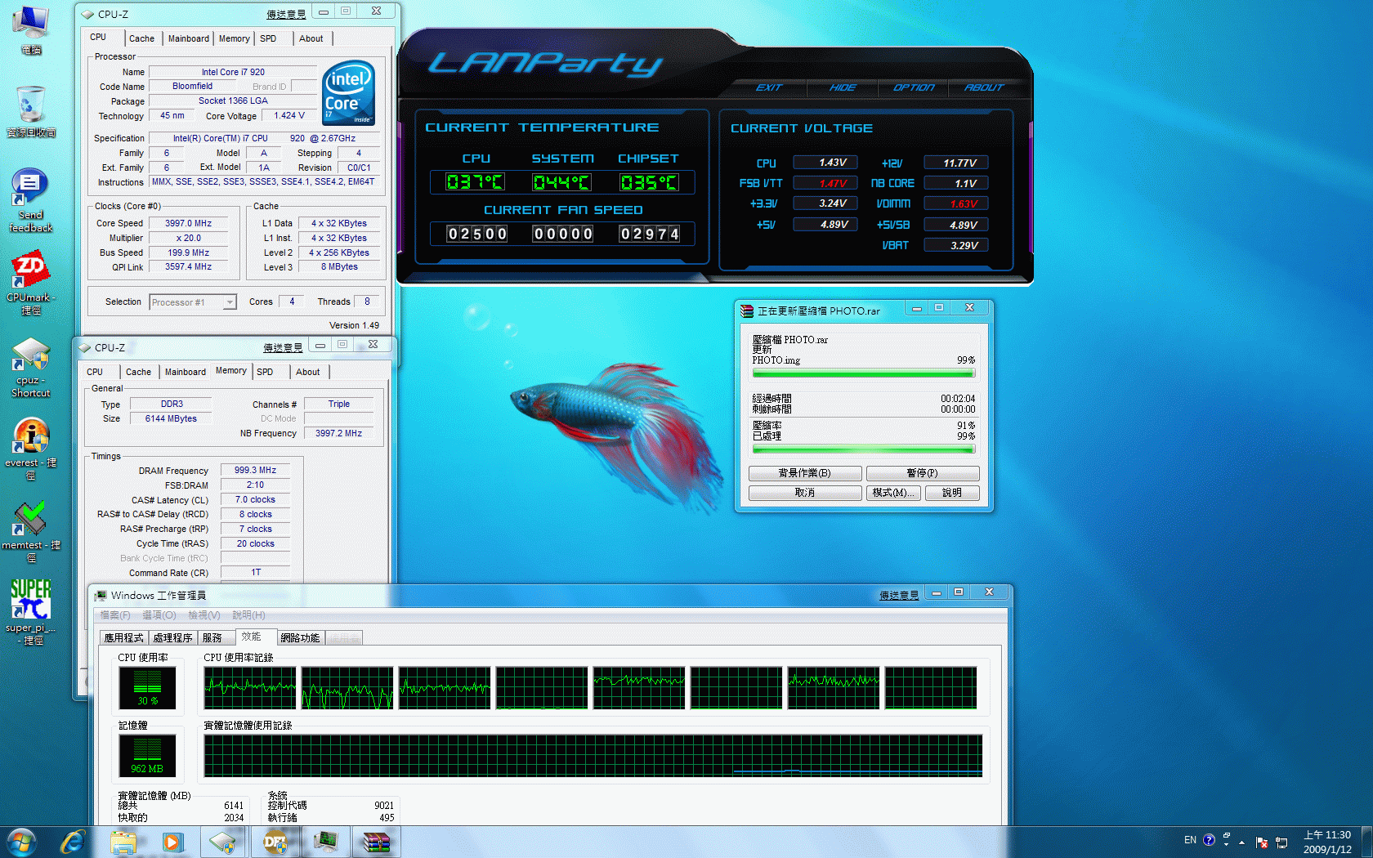Open Windows Media Player on taskbar
The image size is (1373, 858).
[172, 842]
